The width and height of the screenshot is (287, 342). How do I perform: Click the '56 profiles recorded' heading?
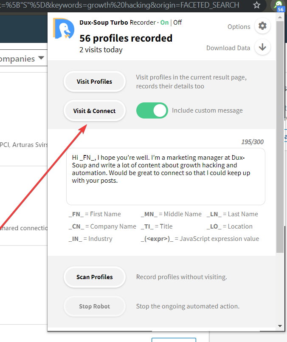click(x=126, y=38)
